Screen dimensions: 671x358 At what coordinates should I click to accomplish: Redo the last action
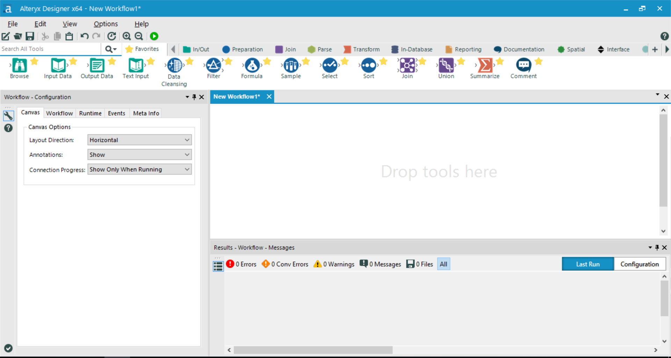[x=96, y=36]
